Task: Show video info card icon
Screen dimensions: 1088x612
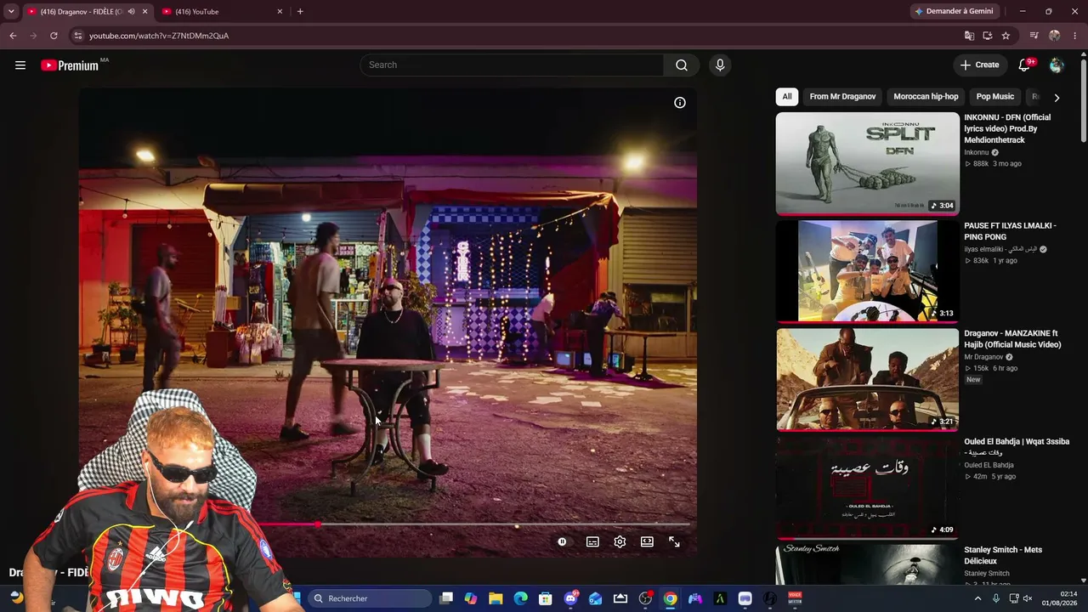Action: pyautogui.click(x=680, y=103)
